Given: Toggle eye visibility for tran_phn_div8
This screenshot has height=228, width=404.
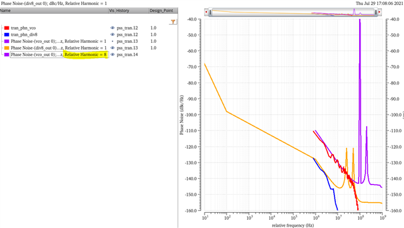Looking at the screenshot, I should point(112,35).
